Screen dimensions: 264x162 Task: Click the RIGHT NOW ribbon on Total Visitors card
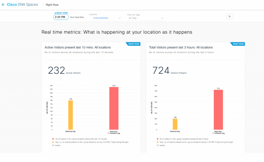click(x=237, y=44)
